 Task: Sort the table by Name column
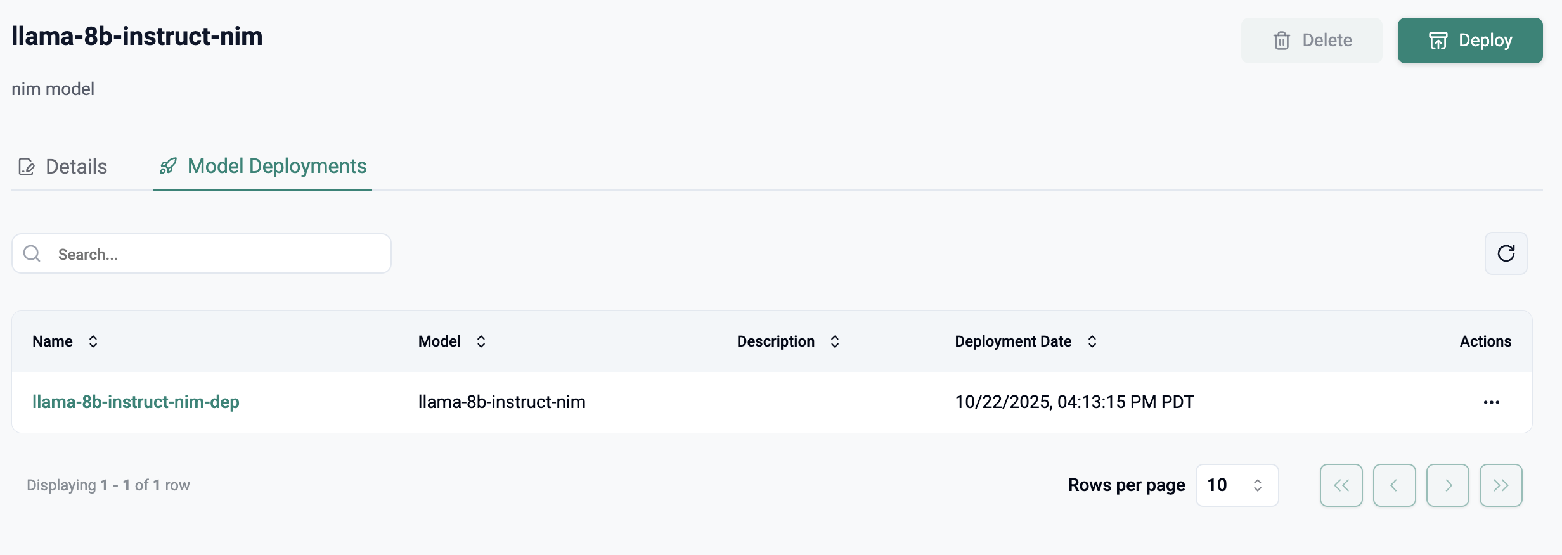click(x=93, y=341)
